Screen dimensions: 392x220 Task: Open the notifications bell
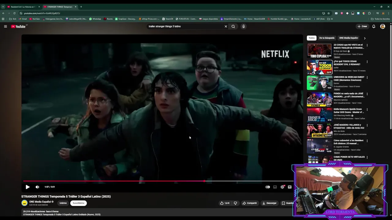374,26
